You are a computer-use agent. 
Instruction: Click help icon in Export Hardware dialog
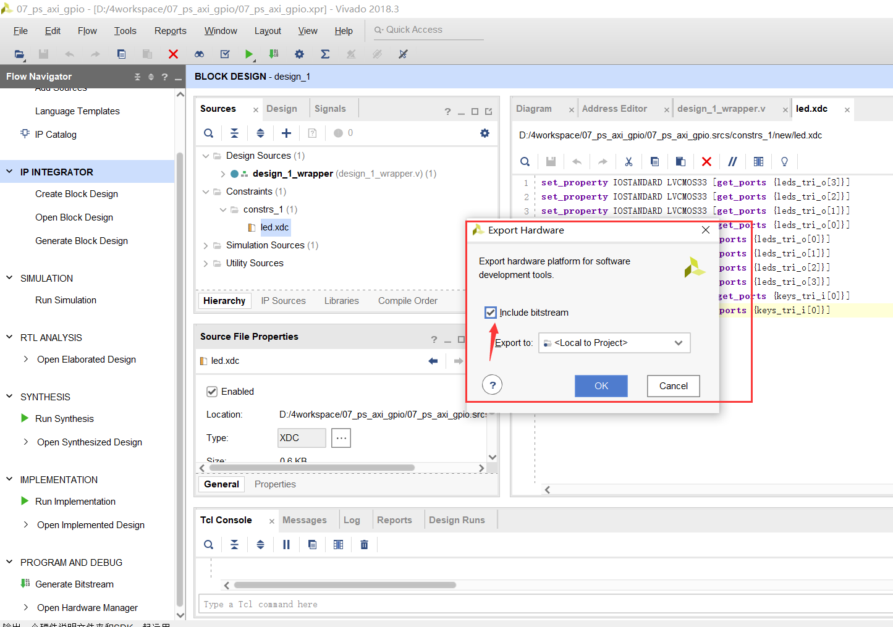click(x=492, y=385)
